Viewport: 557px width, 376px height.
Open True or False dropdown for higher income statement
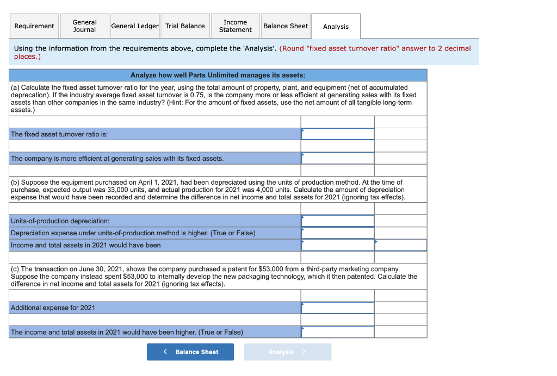(x=337, y=331)
